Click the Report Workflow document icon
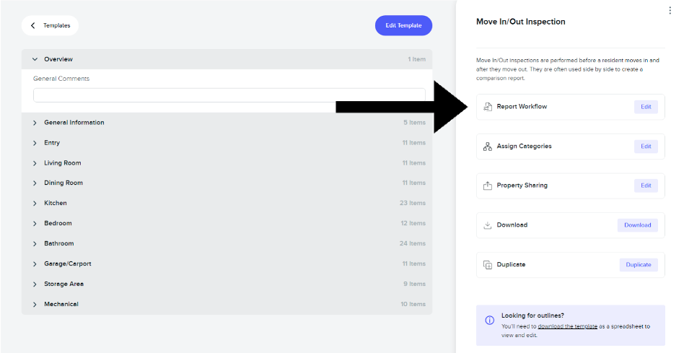Screen dimensions: 684x353 487,107
